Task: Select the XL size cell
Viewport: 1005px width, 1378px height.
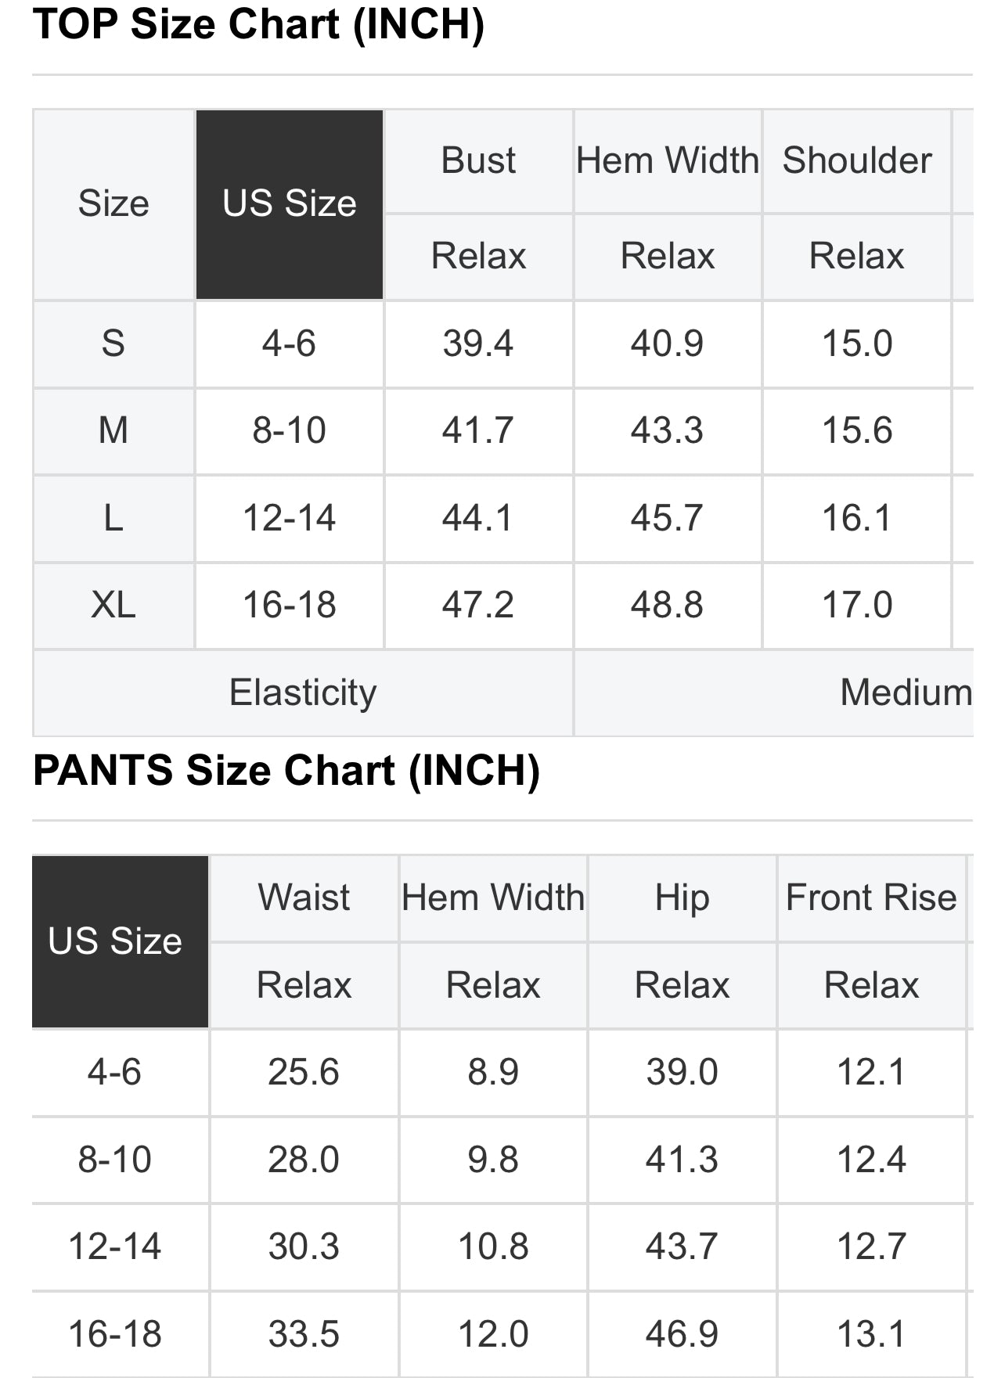Action: coord(113,605)
